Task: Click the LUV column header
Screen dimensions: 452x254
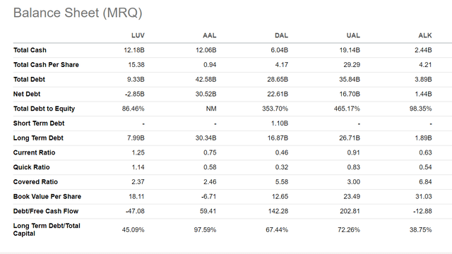Action: coord(138,35)
